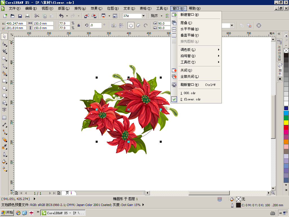Image resolution: width=289 pixels, height=217 pixels.
Task: Select the Pick tool in toolbox
Action: pyautogui.click(x=4, y=36)
